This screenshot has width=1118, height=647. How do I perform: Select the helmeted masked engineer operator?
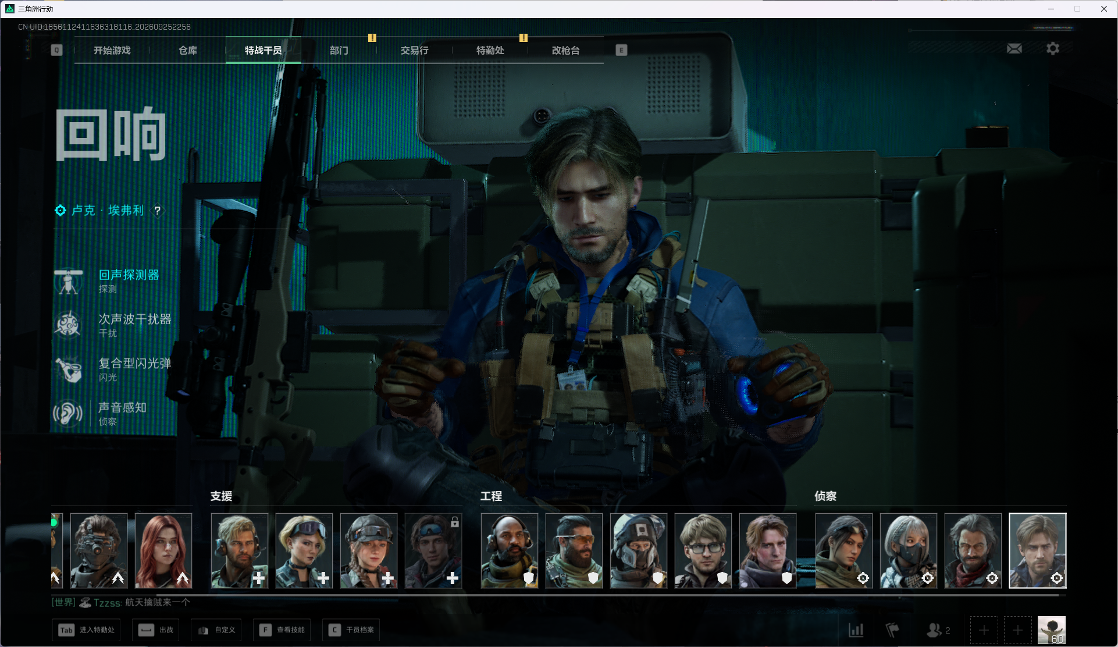639,550
